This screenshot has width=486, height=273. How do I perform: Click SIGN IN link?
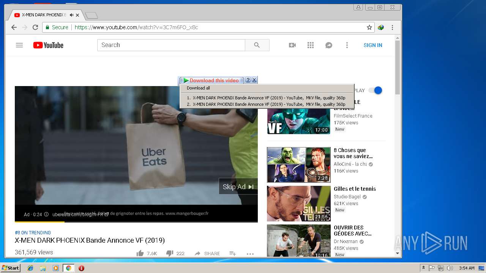(373, 45)
